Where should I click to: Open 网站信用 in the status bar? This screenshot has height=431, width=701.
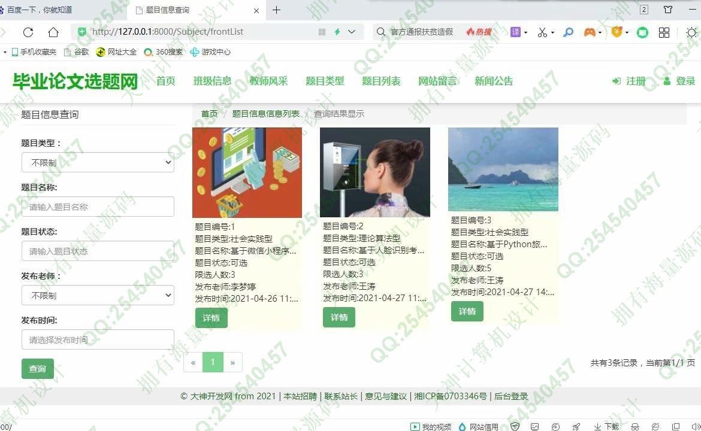(478, 427)
